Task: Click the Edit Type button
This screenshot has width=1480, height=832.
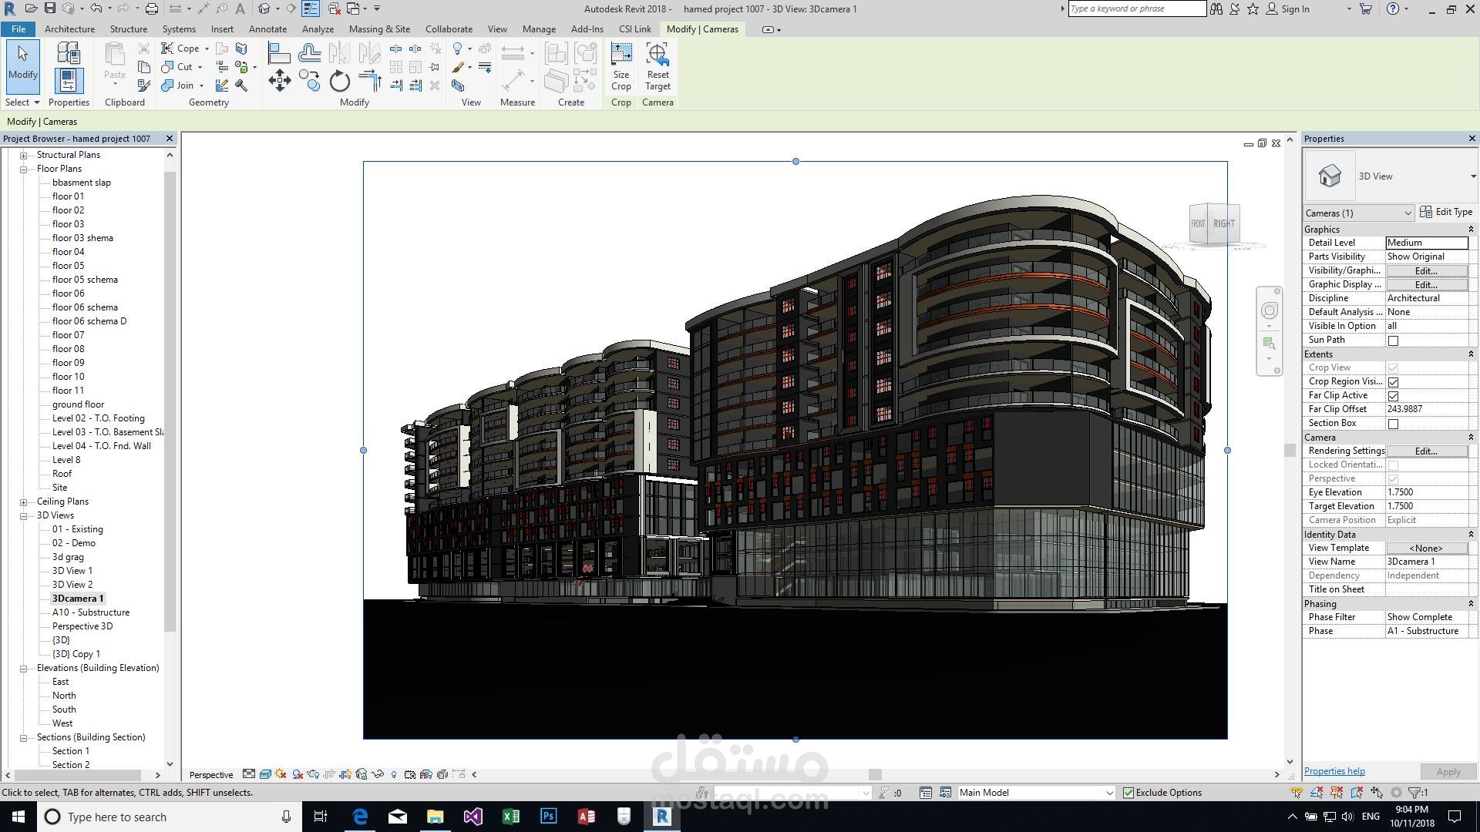Action: point(1446,212)
